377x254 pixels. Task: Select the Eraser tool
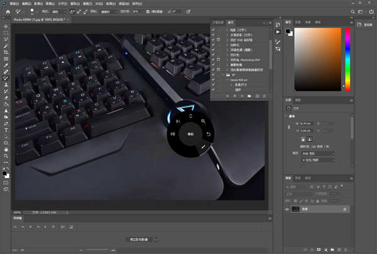(x=6, y=98)
